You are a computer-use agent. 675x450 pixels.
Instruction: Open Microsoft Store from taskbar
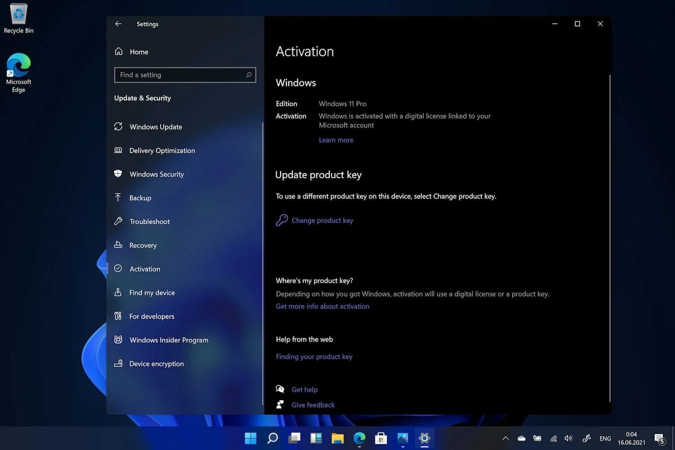click(381, 438)
